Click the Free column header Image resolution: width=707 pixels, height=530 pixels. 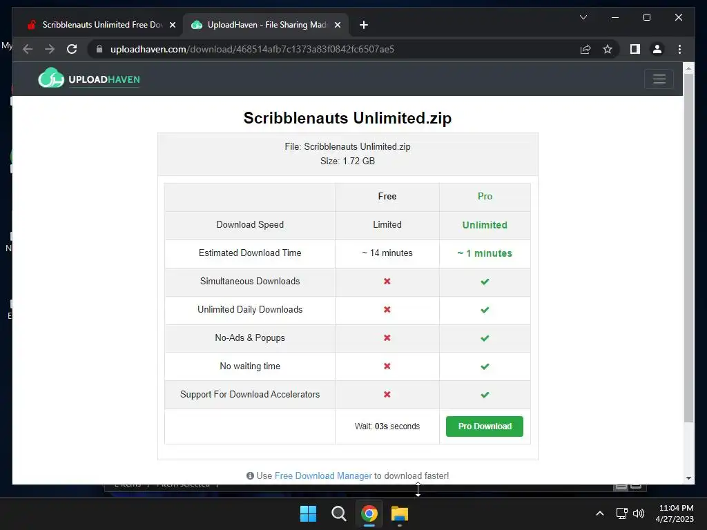[387, 196]
